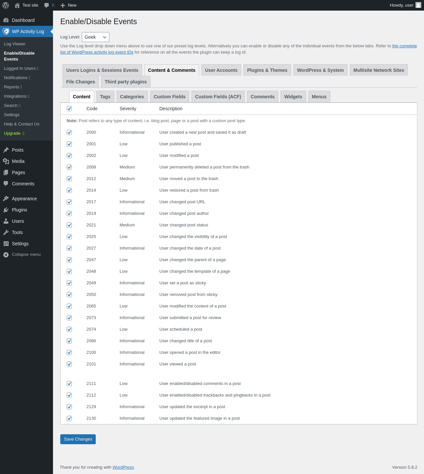Click the user avatar next to Howdy

pos(418,5)
